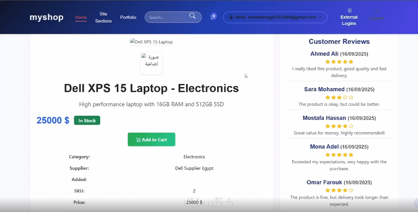Click the Dell Supplier Egypt value
This screenshot has height=212, width=418.
click(194, 168)
